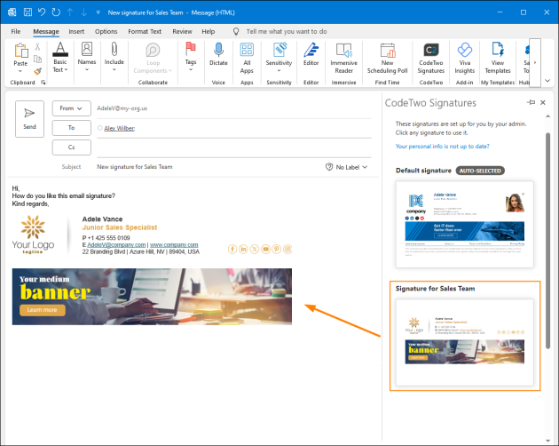Close the CodeTwo Signatures pane
The image size is (559, 446).
543,102
